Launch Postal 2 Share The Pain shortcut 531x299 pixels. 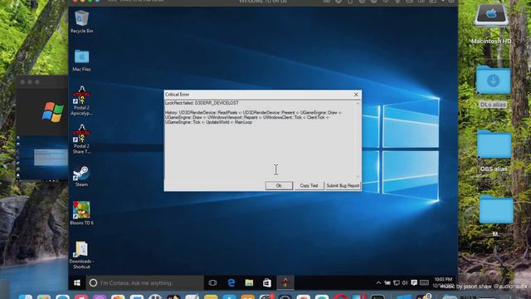click(x=81, y=139)
